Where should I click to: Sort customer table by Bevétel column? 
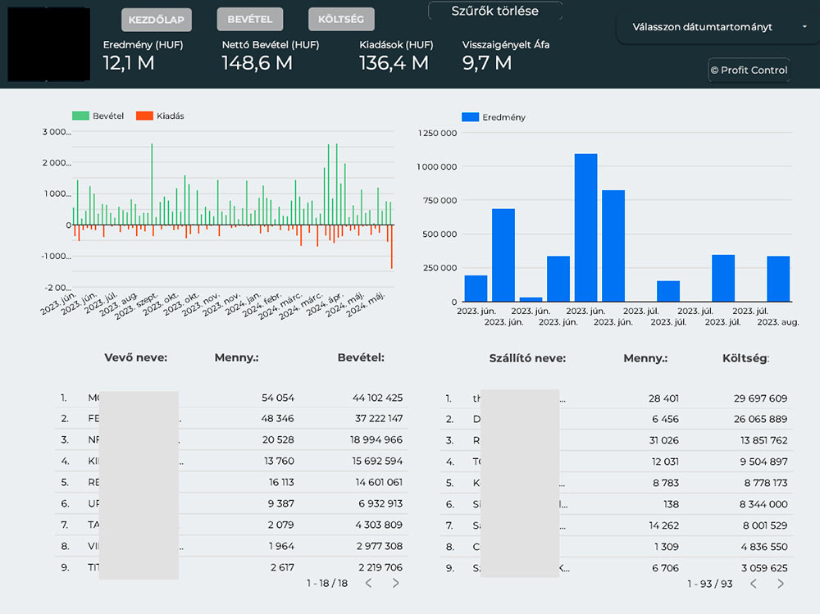pyautogui.click(x=361, y=358)
